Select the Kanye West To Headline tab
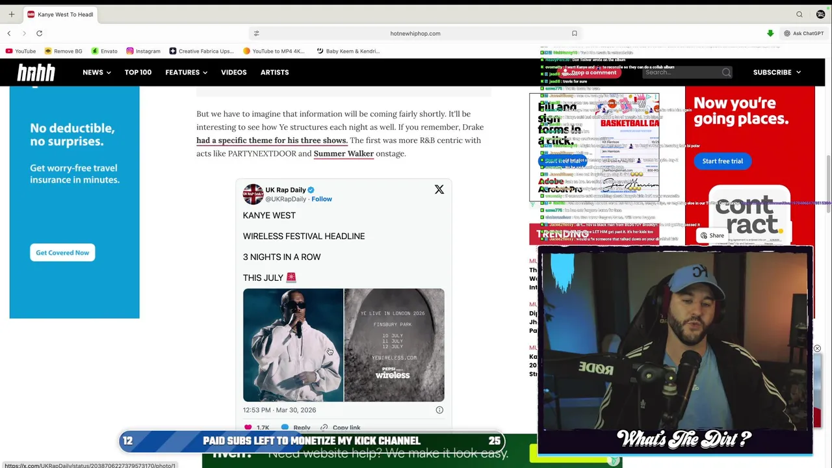Viewport: 832px width, 468px height. 60,14
